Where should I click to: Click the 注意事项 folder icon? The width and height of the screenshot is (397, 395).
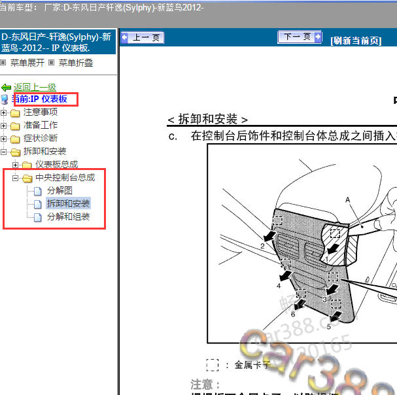pyautogui.click(x=15, y=113)
